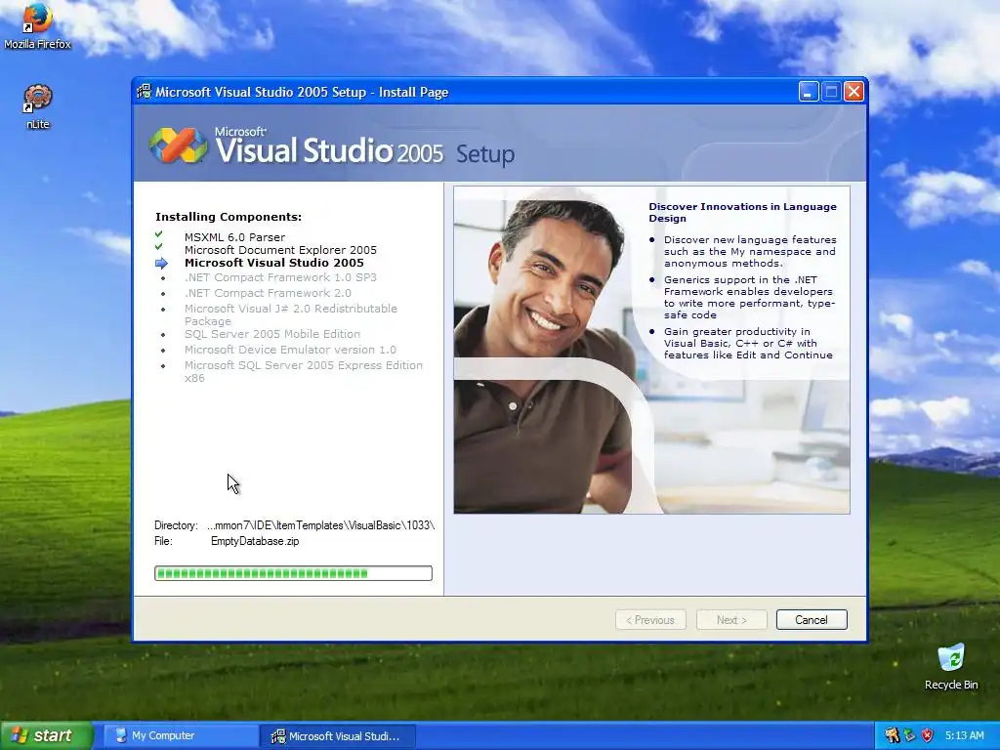Click the Cancel button
The height and width of the screenshot is (750, 1000).
pos(812,620)
